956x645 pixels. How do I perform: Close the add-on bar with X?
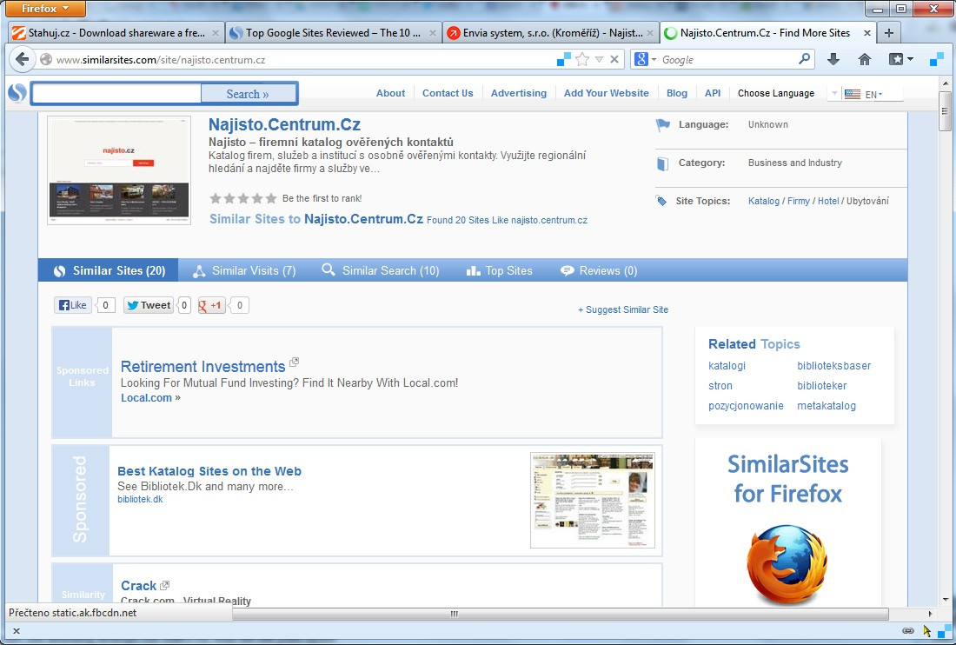pyautogui.click(x=17, y=631)
